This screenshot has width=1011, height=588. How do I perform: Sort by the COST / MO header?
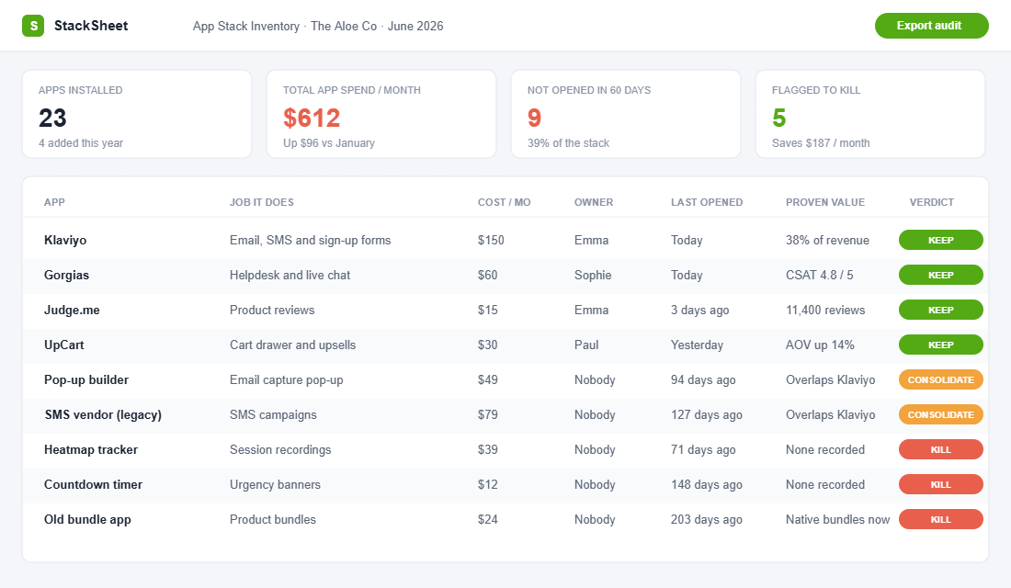[x=505, y=202]
